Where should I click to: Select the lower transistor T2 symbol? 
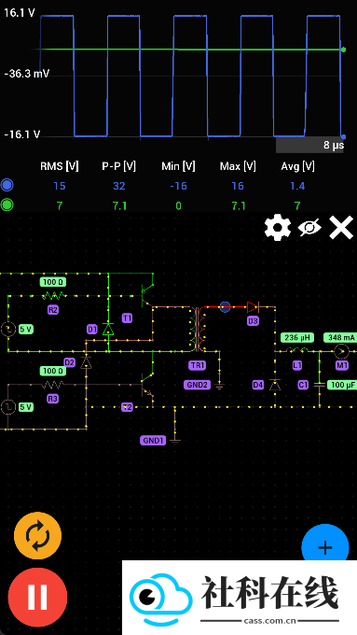click(x=146, y=386)
